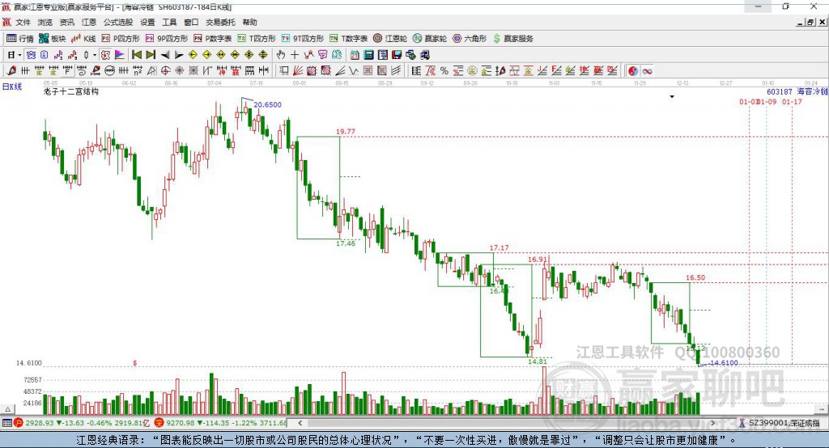829x448 pixels.
Task: Open the 窗口 menu
Action: click(x=191, y=22)
